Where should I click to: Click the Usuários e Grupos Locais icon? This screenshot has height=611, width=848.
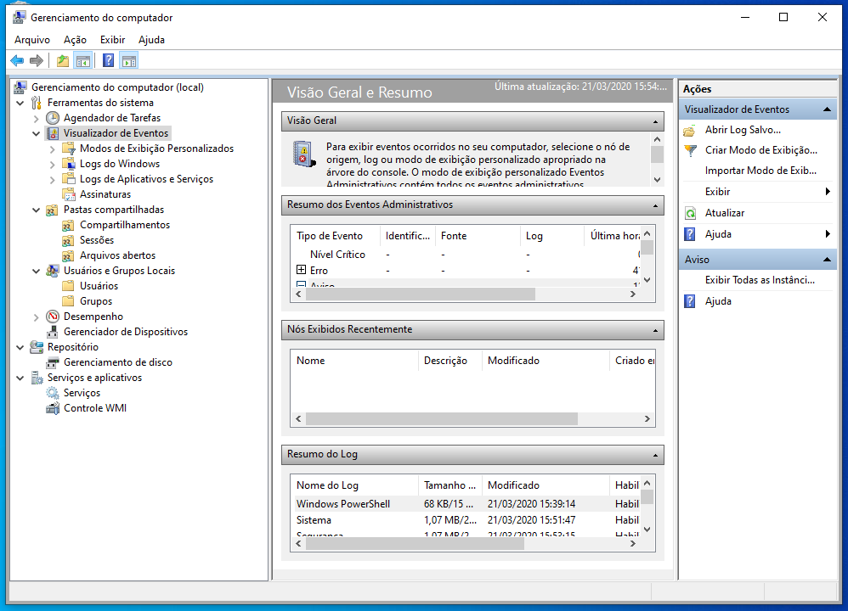[53, 271]
